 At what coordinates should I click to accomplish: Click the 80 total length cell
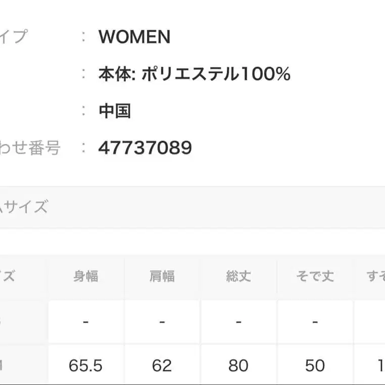pos(238,365)
